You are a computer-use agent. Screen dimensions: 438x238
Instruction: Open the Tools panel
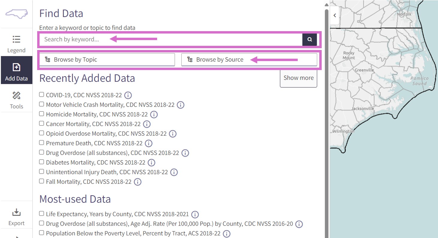coord(16,100)
